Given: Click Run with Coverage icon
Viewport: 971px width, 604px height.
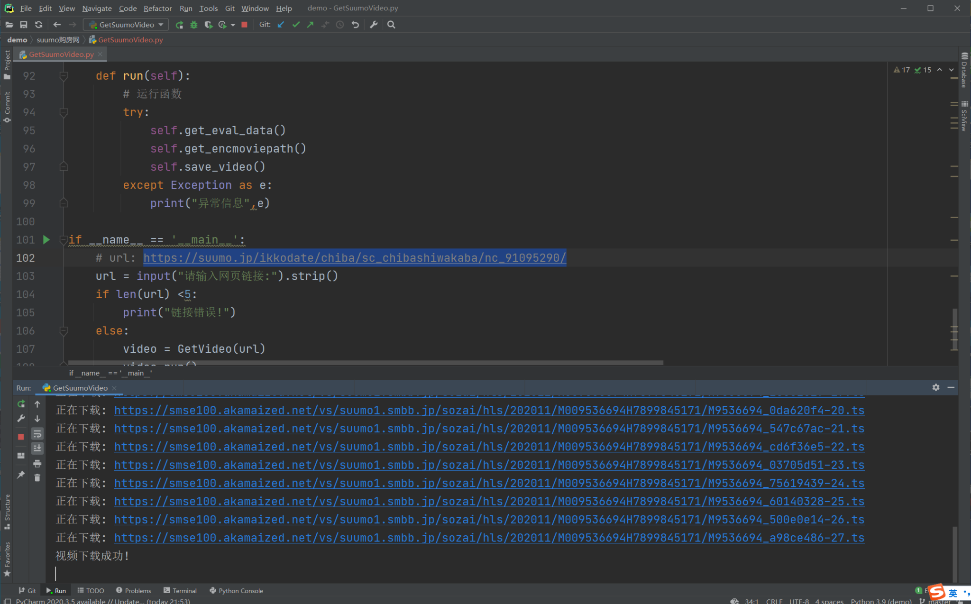Looking at the screenshot, I should pos(208,25).
